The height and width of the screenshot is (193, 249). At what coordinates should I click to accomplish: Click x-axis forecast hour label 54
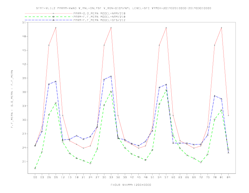click(x=159, y=177)
